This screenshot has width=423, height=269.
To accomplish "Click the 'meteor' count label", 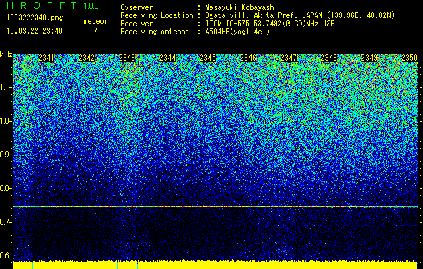I will click(x=95, y=21).
